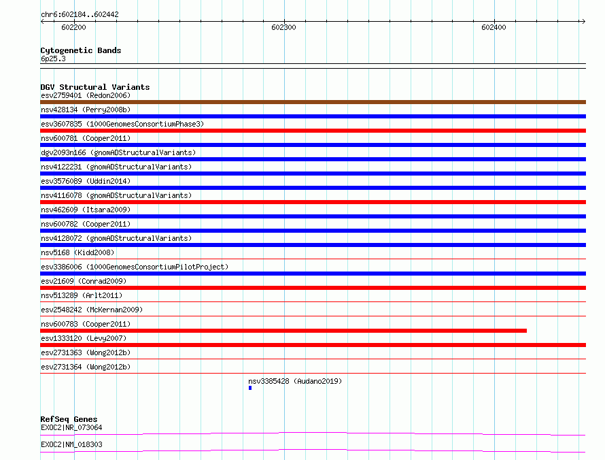This screenshot has height=460, width=605.
Task: Click the 602300 ruler position label
Action: coord(283,27)
